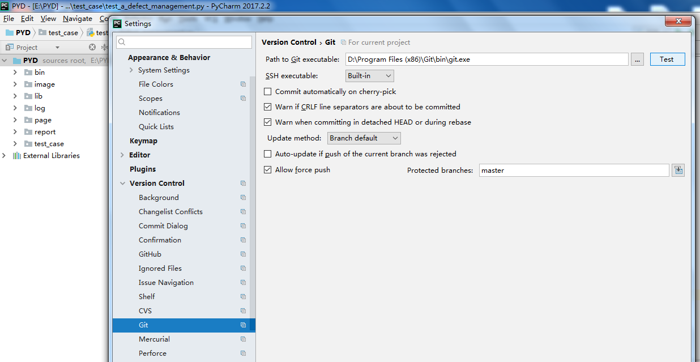This screenshot has width=700, height=362.
Task: Uncheck Warn when committing in detached HEAD
Action: [x=268, y=122]
